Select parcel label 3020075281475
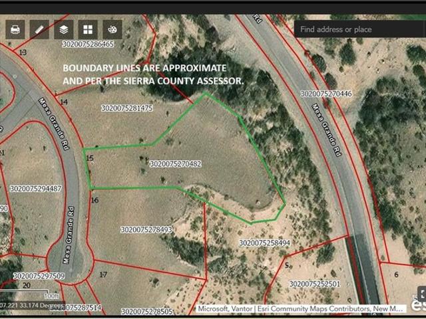The width and height of the screenshot is (426, 319). click(127, 108)
